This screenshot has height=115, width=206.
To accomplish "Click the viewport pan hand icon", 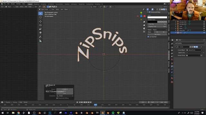I will click(x=144, y=25).
